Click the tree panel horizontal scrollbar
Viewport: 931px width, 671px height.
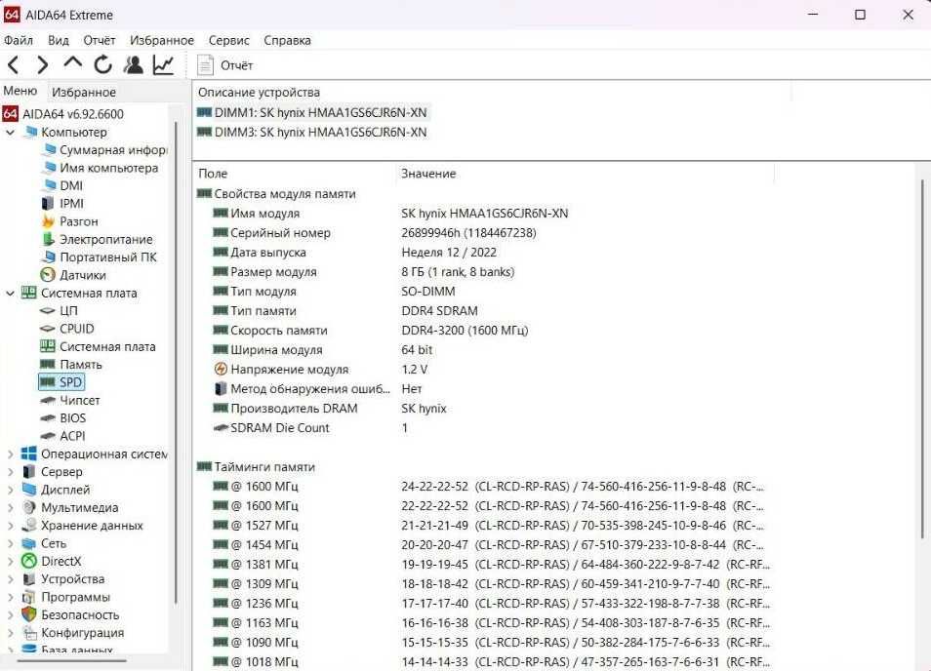pos(71,660)
